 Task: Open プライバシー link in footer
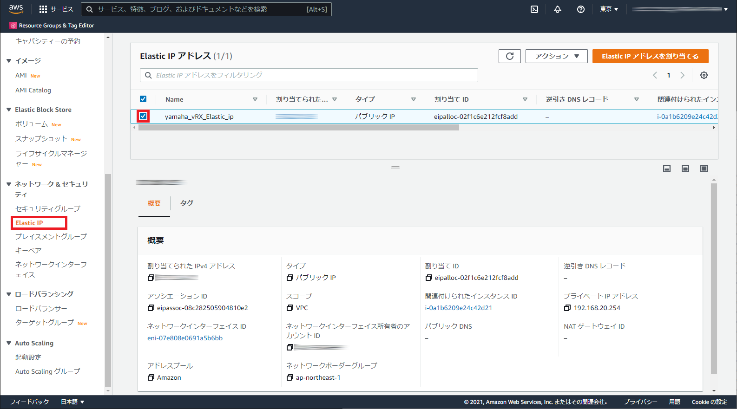tap(640, 402)
